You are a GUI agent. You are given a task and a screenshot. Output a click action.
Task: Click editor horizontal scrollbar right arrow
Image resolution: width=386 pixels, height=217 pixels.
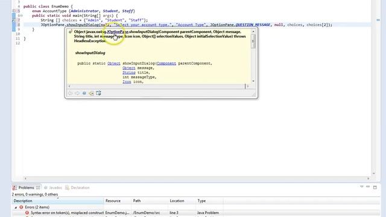tap(369, 178)
